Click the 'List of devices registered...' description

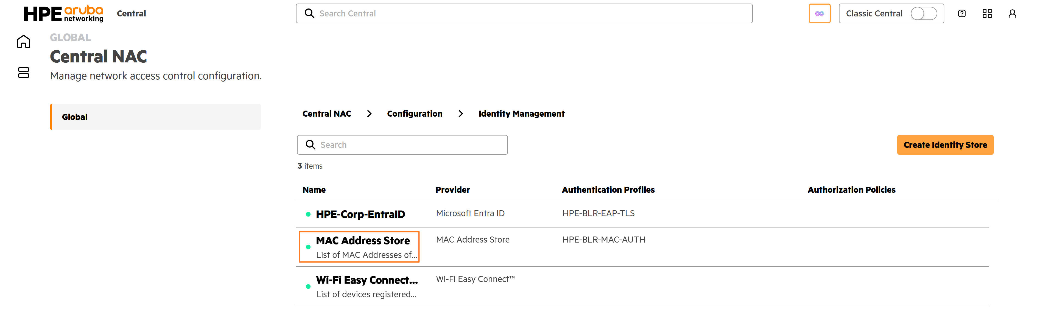point(366,294)
